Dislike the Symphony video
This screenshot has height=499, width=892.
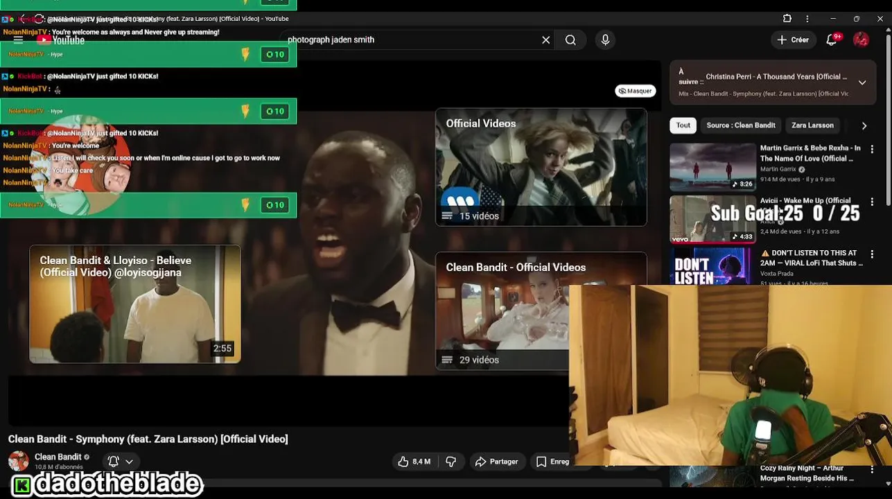(451, 462)
